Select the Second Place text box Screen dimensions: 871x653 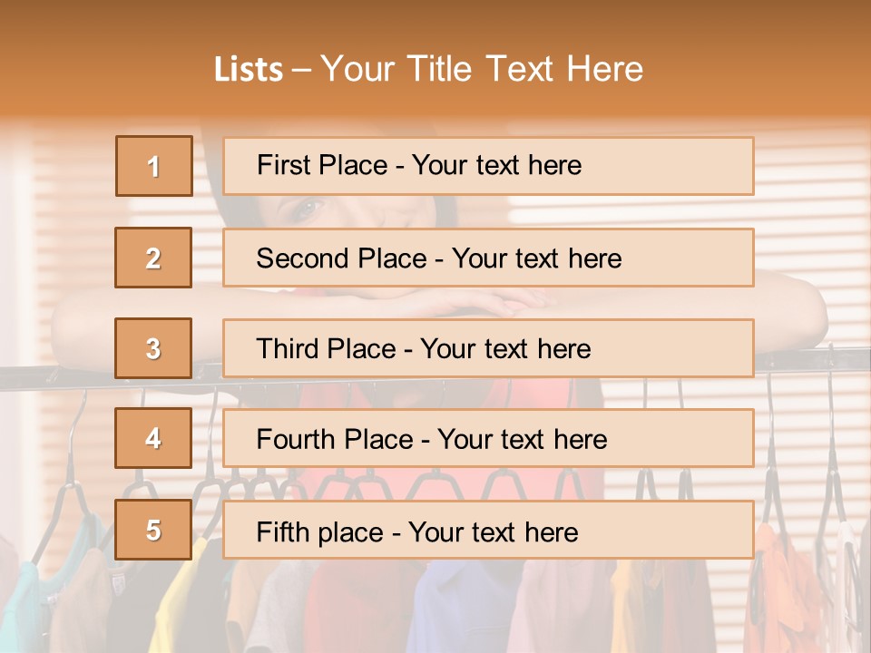(488, 258)
